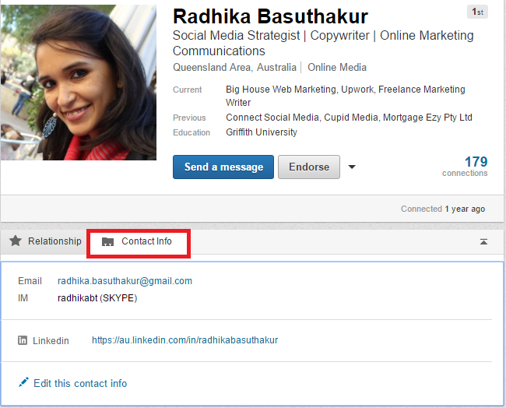Click Griffith University education entry
506x408 pixels.
[262, 132]
